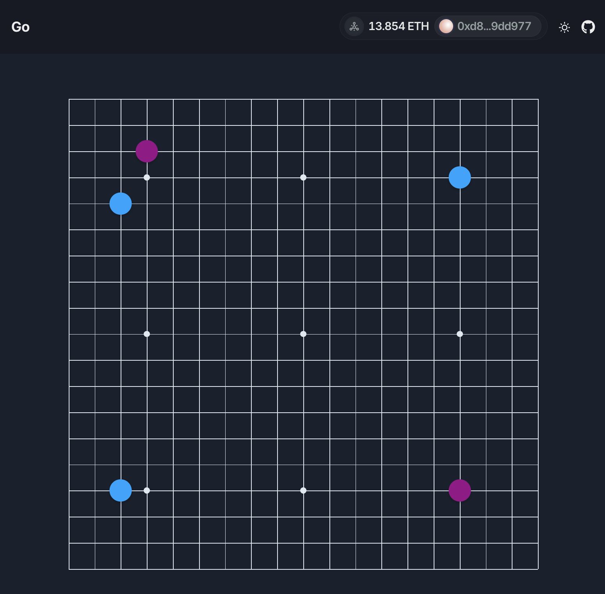Click the wallet avatar icon
The width and height of the screenshot is (605, 594).
pos(446,26)
